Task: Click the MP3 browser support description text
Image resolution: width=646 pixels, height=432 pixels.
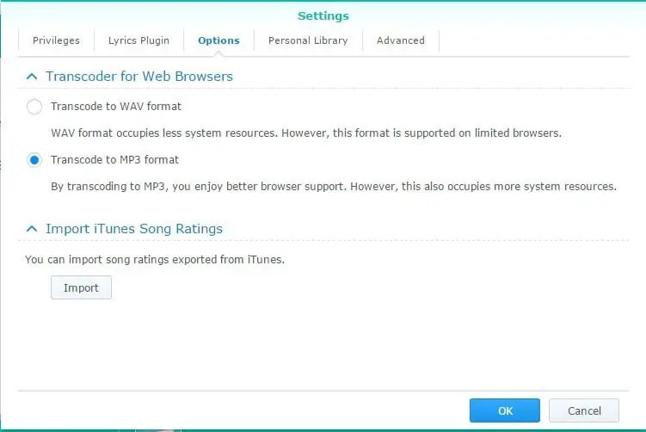Action: tap(333, 187)
